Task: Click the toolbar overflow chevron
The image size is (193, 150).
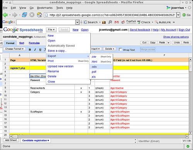Action: (x=174, y=22)
